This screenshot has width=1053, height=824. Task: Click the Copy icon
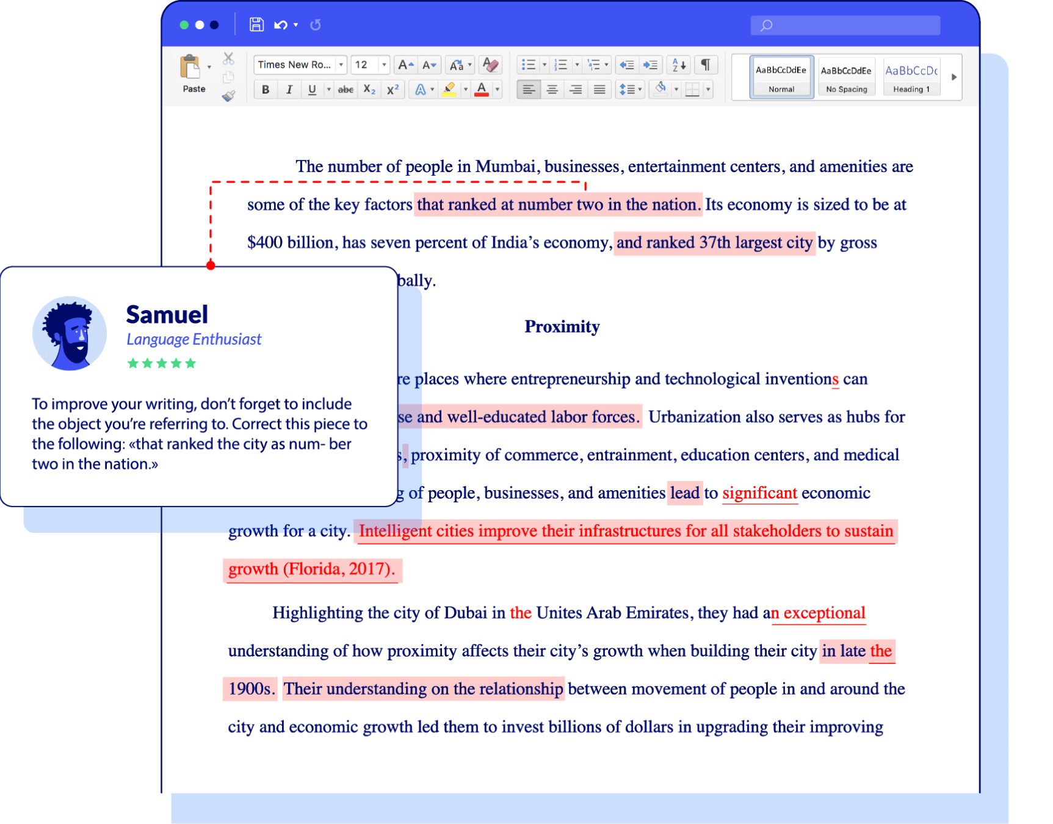tap(228, 77)
